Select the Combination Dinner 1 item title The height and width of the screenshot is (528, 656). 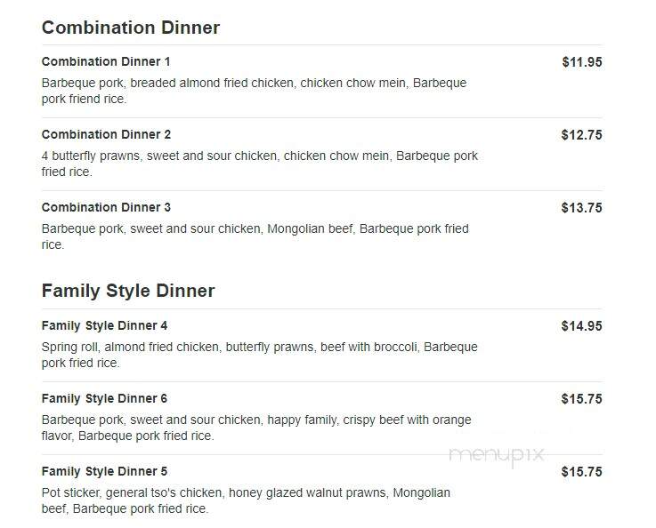click(x=106, y=62)
